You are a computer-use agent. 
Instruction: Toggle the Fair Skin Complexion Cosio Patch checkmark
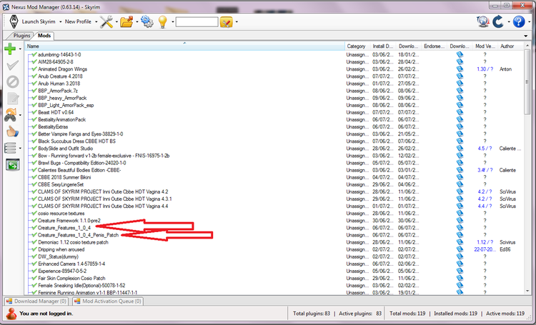34,278
